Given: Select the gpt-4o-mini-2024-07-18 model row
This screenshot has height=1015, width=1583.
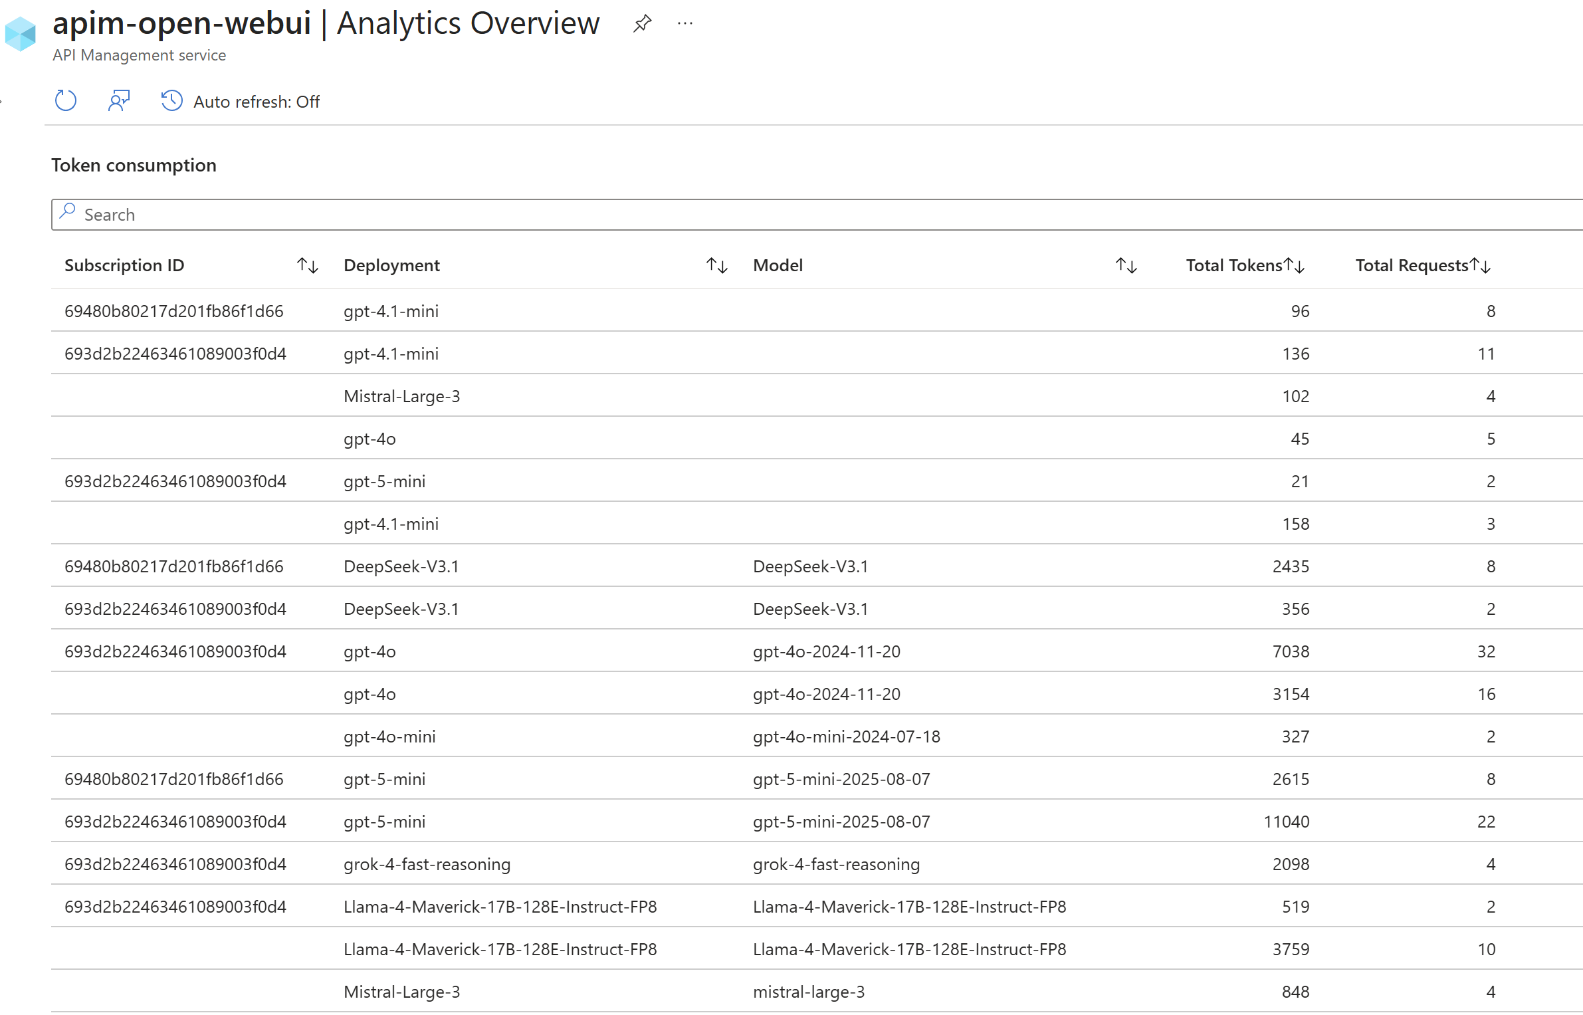Looking at the screenshot, I should click(x=846, y=736).
